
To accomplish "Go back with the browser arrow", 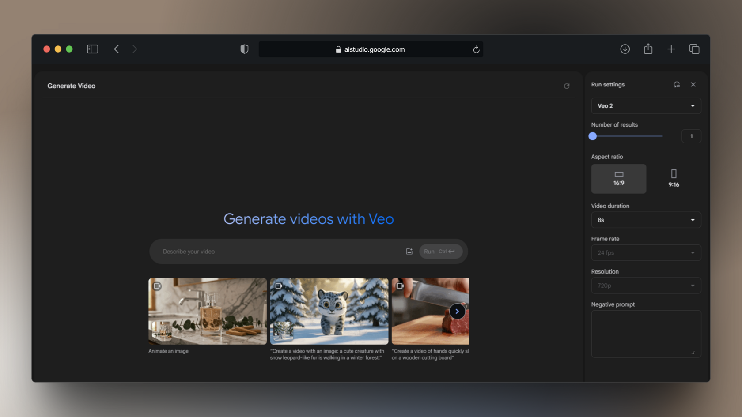I will [x=117, y=49].
